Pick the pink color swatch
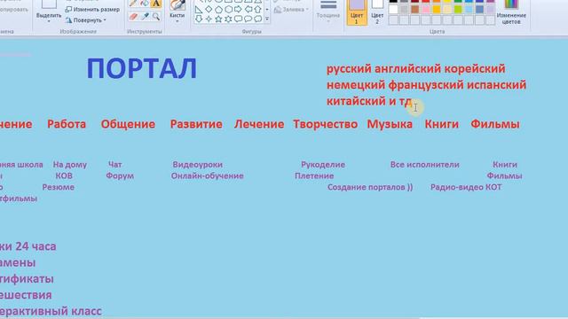Screen dimensions: 568x319 [x=426, y=10]
